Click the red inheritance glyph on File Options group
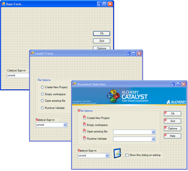 tap(79, 110)
